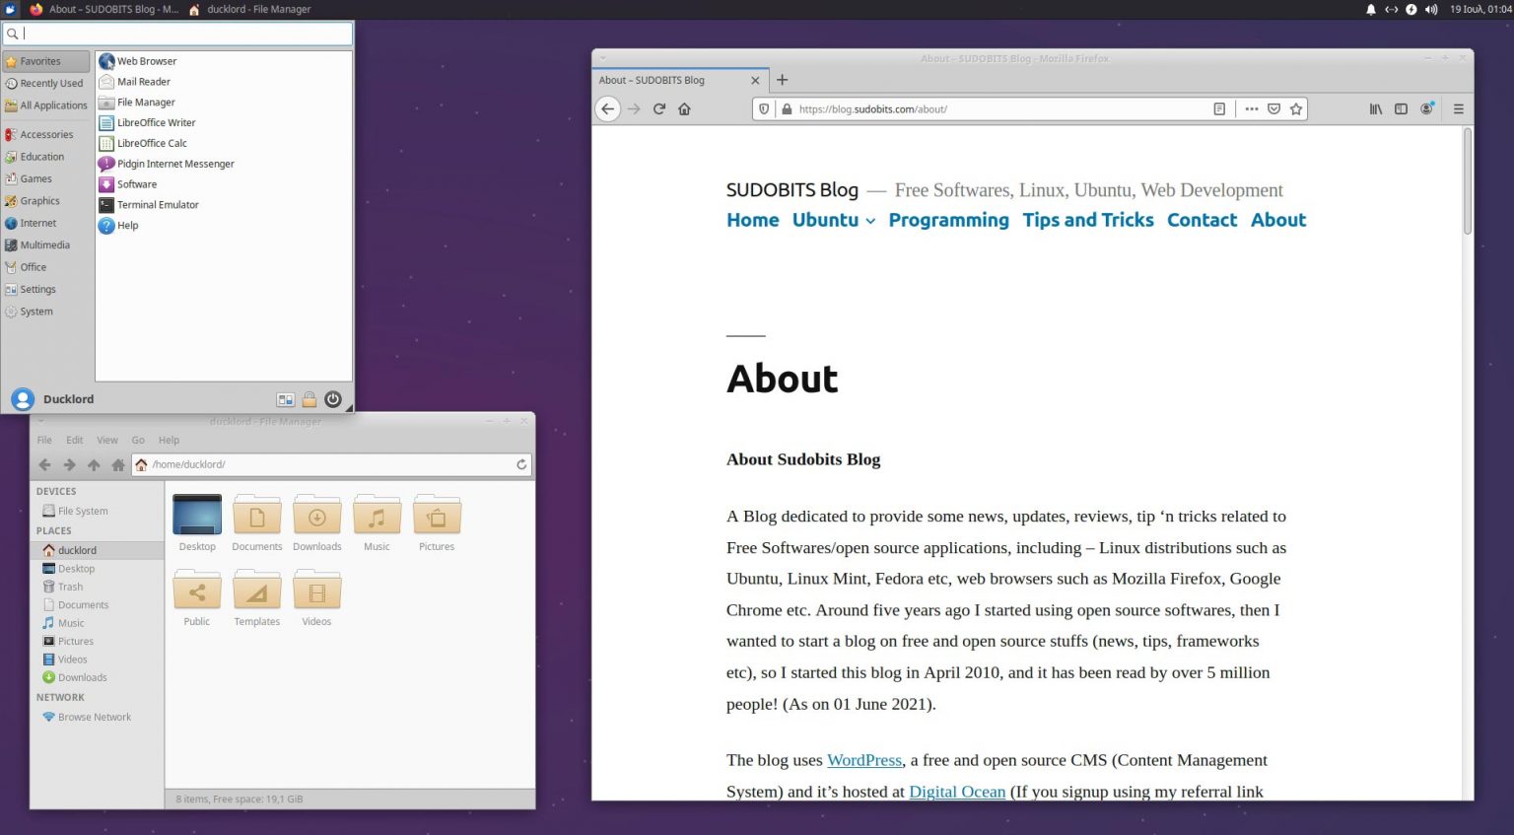
Task: Open Pidgin Internet Messenger
Action: 174,163
